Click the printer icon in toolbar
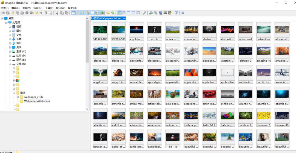 [x=22, y=13]
